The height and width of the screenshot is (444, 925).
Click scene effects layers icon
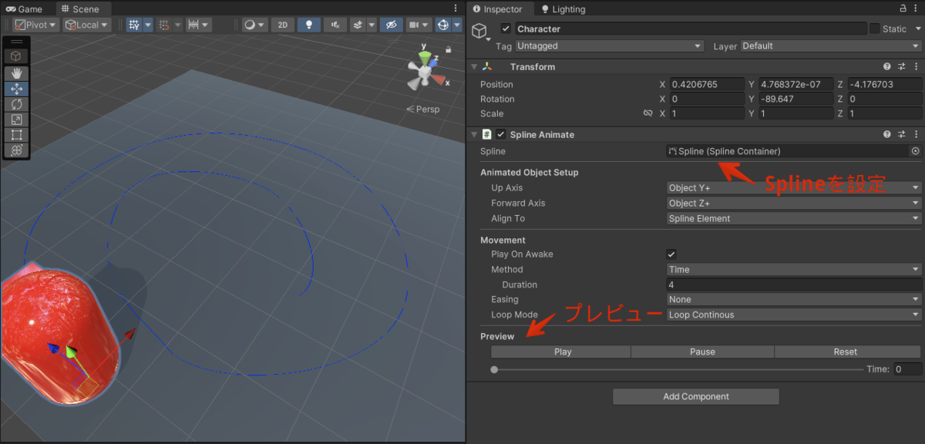tap(358, 25)
